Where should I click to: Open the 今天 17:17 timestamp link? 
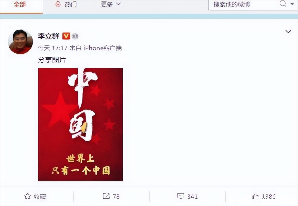53,48
